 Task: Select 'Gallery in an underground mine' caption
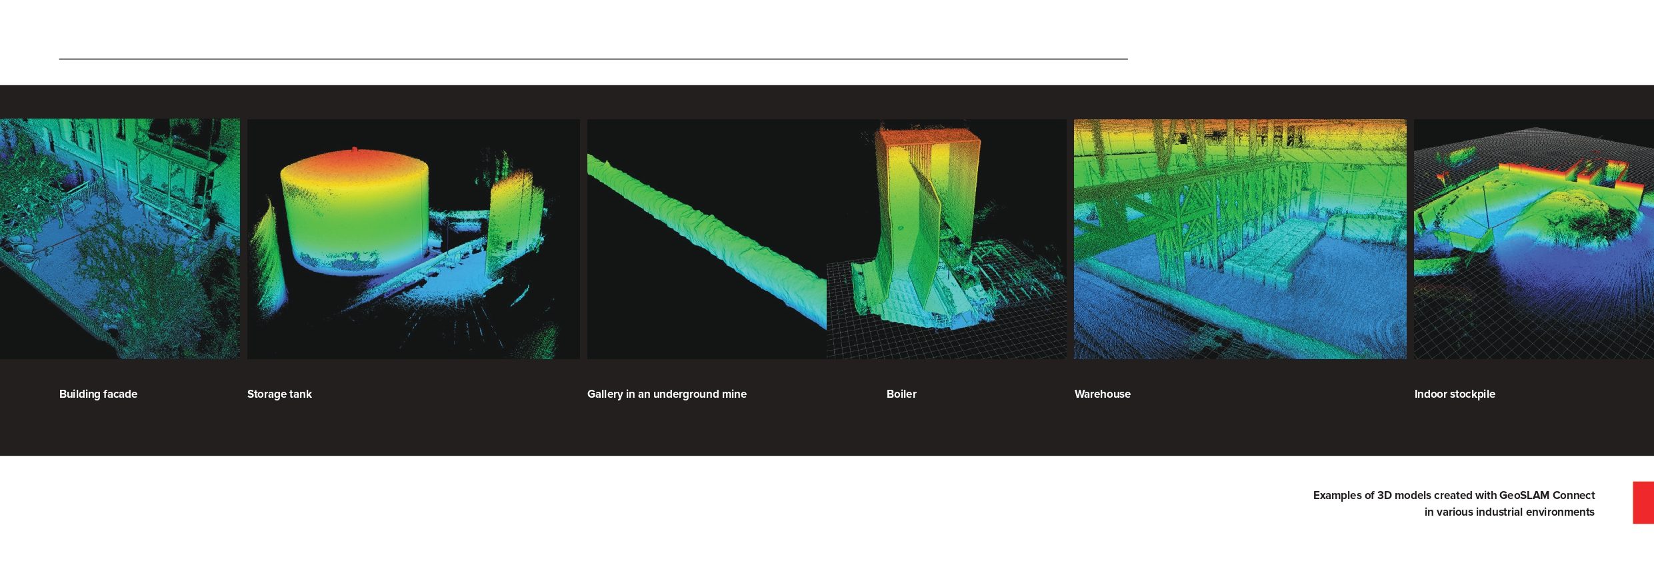[x=667, y=394]
